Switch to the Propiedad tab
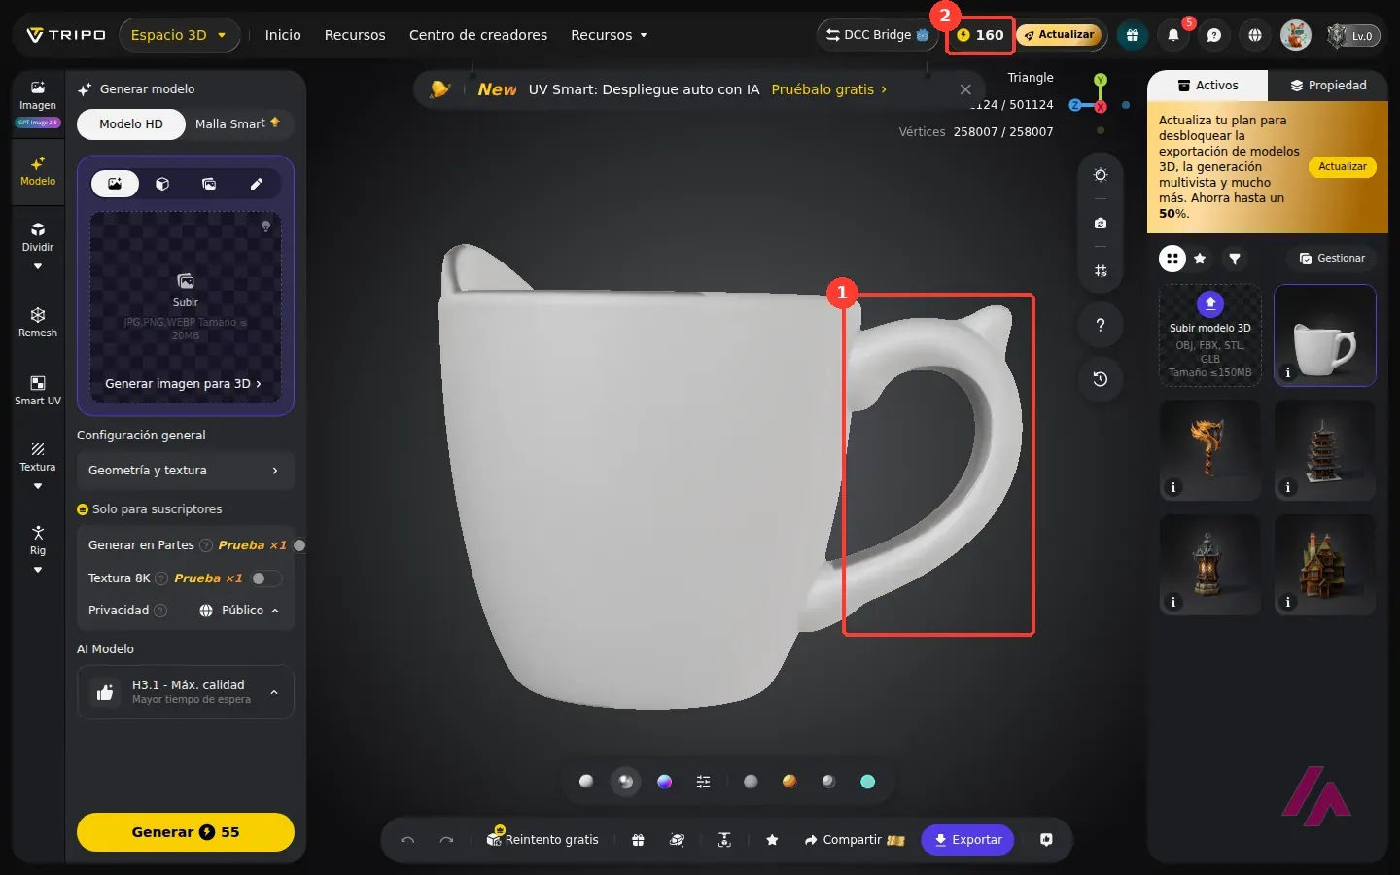Viewport: 1400px width, 875px height. click(x=1328, y=86)
